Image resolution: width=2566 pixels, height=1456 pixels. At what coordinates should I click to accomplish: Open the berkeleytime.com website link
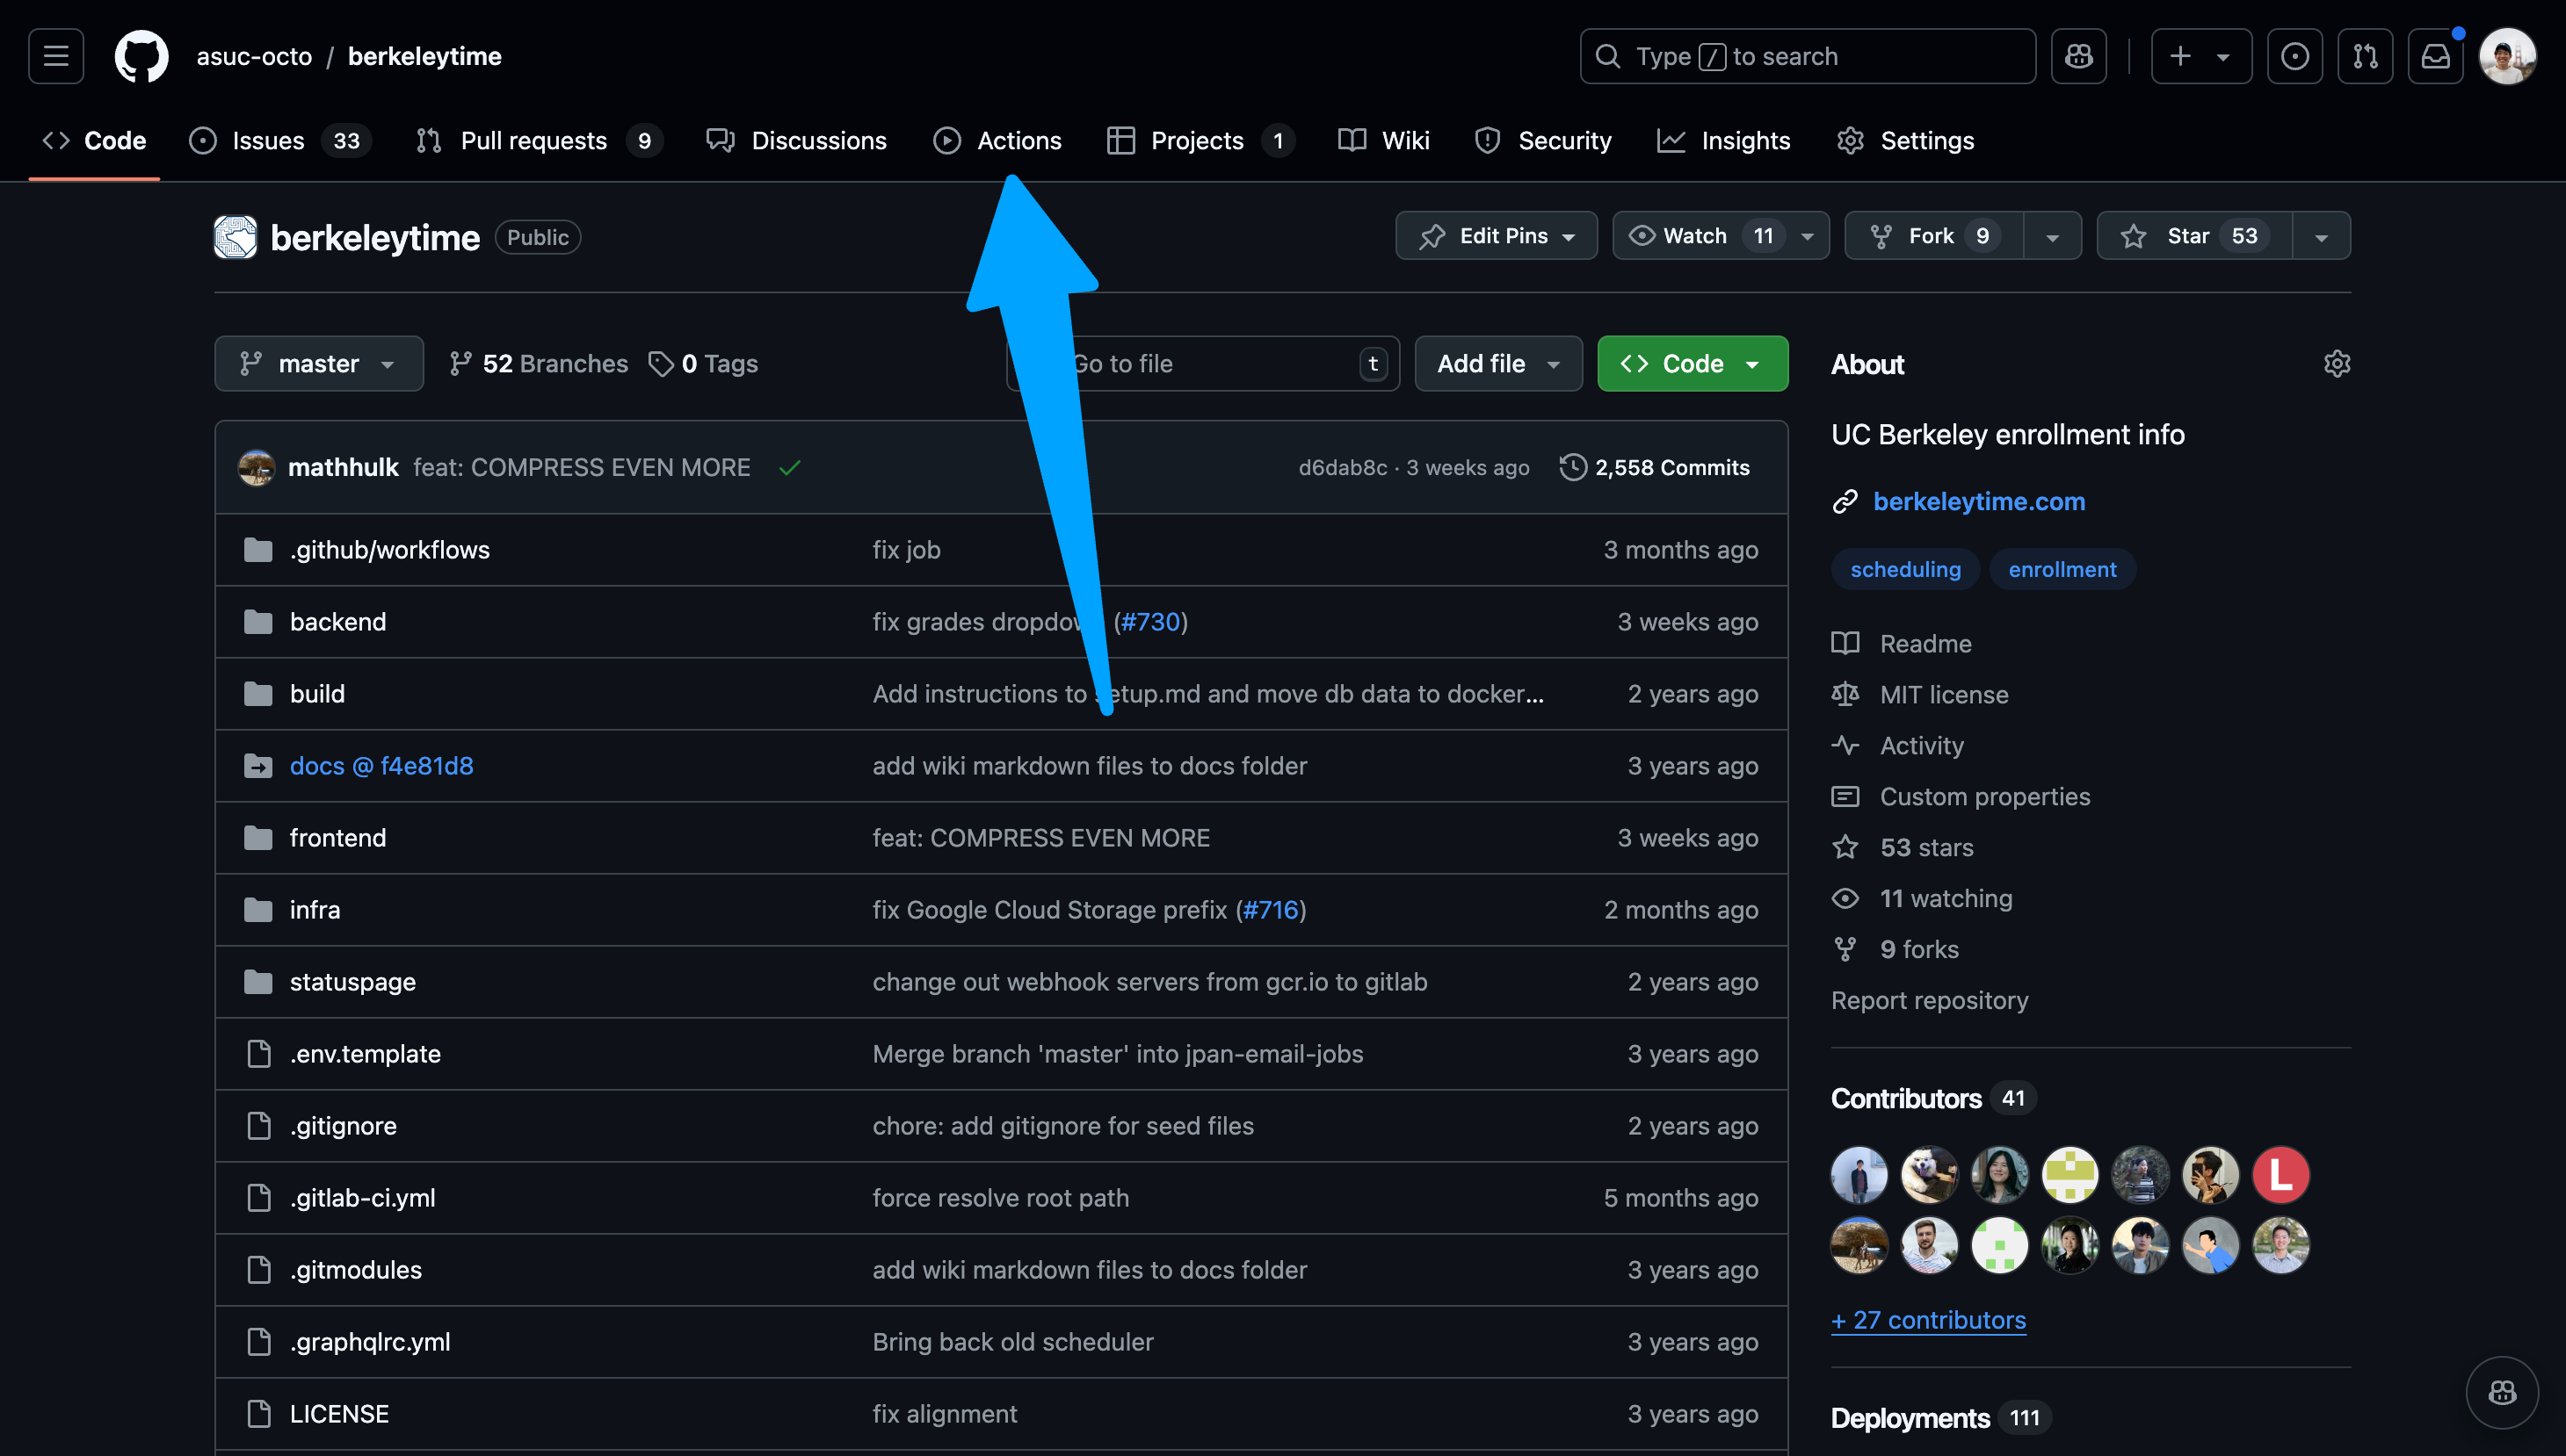(x=1979, y=501)
